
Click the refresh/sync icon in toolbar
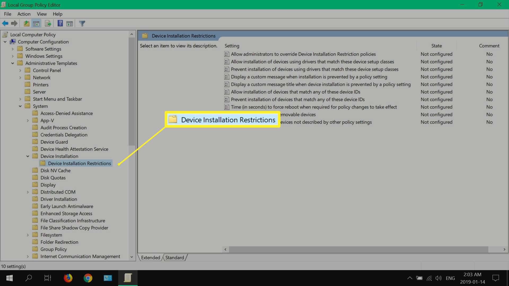(48, 23)
